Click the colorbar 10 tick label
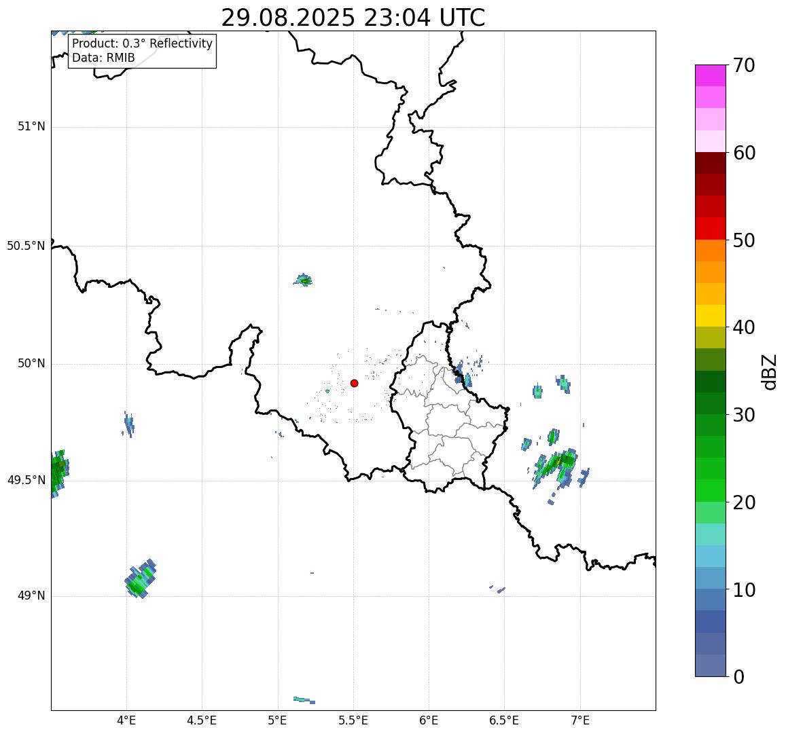 [744, 589]
